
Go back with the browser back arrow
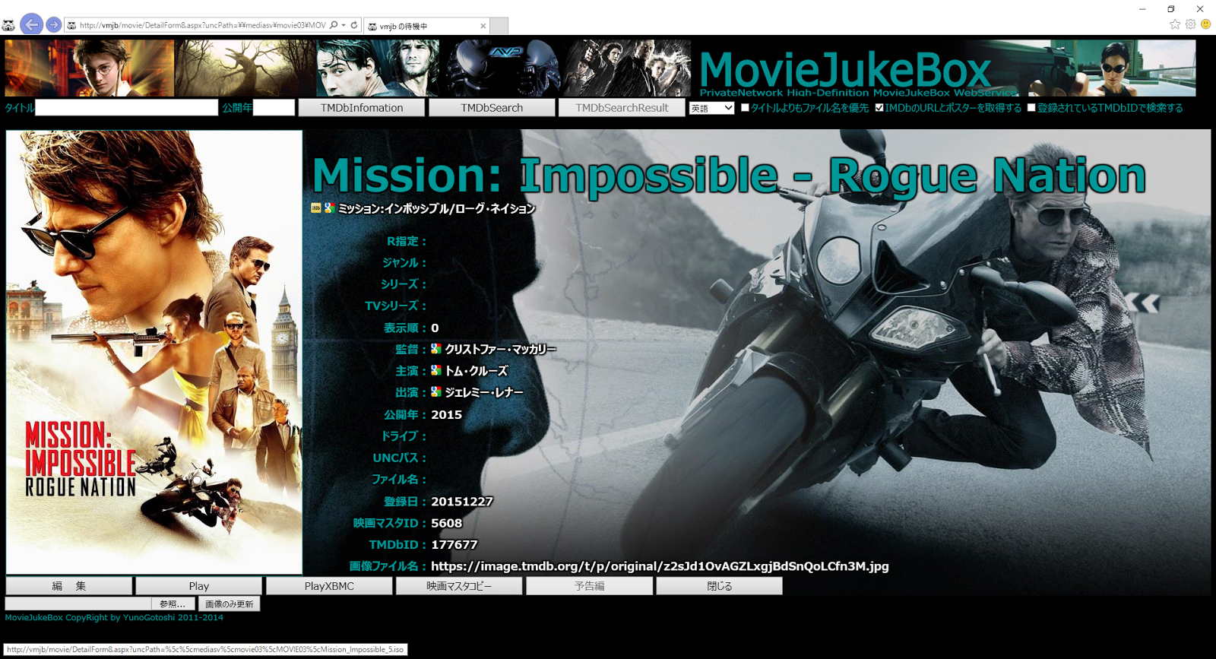(x=31, y=24)
